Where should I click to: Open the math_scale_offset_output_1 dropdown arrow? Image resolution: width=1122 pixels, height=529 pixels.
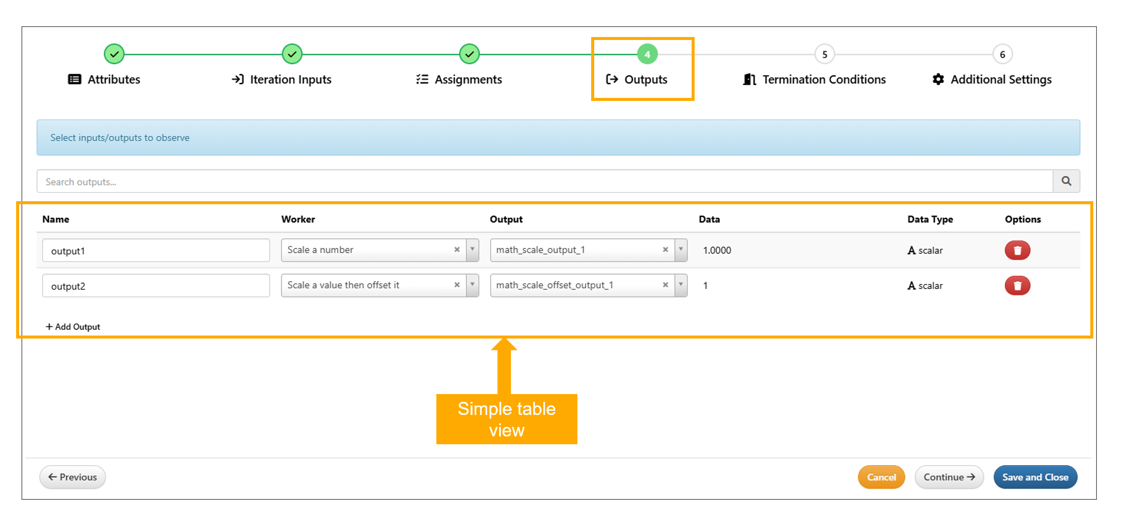tap(681, 285)
